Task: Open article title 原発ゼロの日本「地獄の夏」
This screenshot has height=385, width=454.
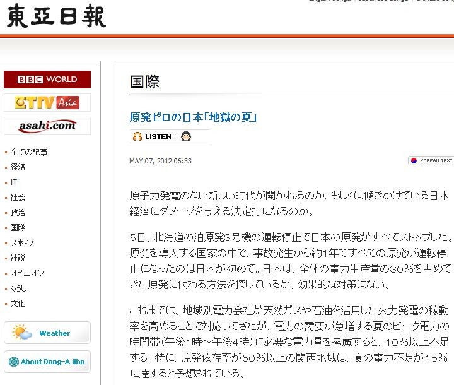Action: (193, 117)
